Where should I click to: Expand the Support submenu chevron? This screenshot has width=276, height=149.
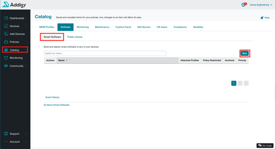click(26, 134)
